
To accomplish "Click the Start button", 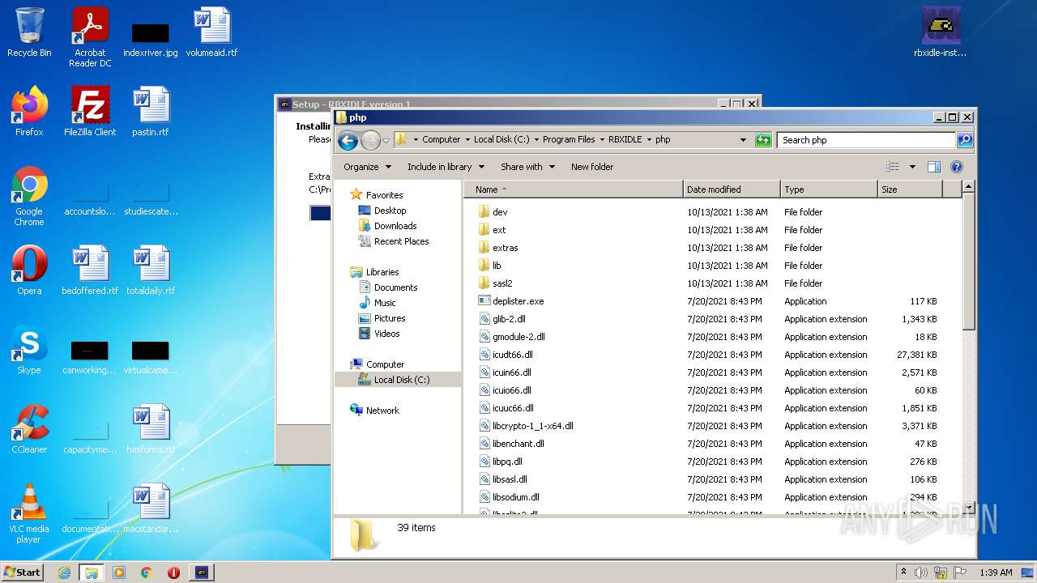I will tap(23, 572).
